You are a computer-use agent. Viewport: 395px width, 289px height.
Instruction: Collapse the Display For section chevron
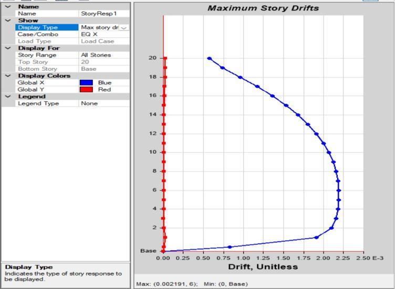pos(8,48)
